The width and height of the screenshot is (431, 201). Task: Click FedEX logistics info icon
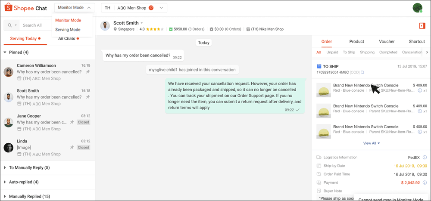click(425, 158)
